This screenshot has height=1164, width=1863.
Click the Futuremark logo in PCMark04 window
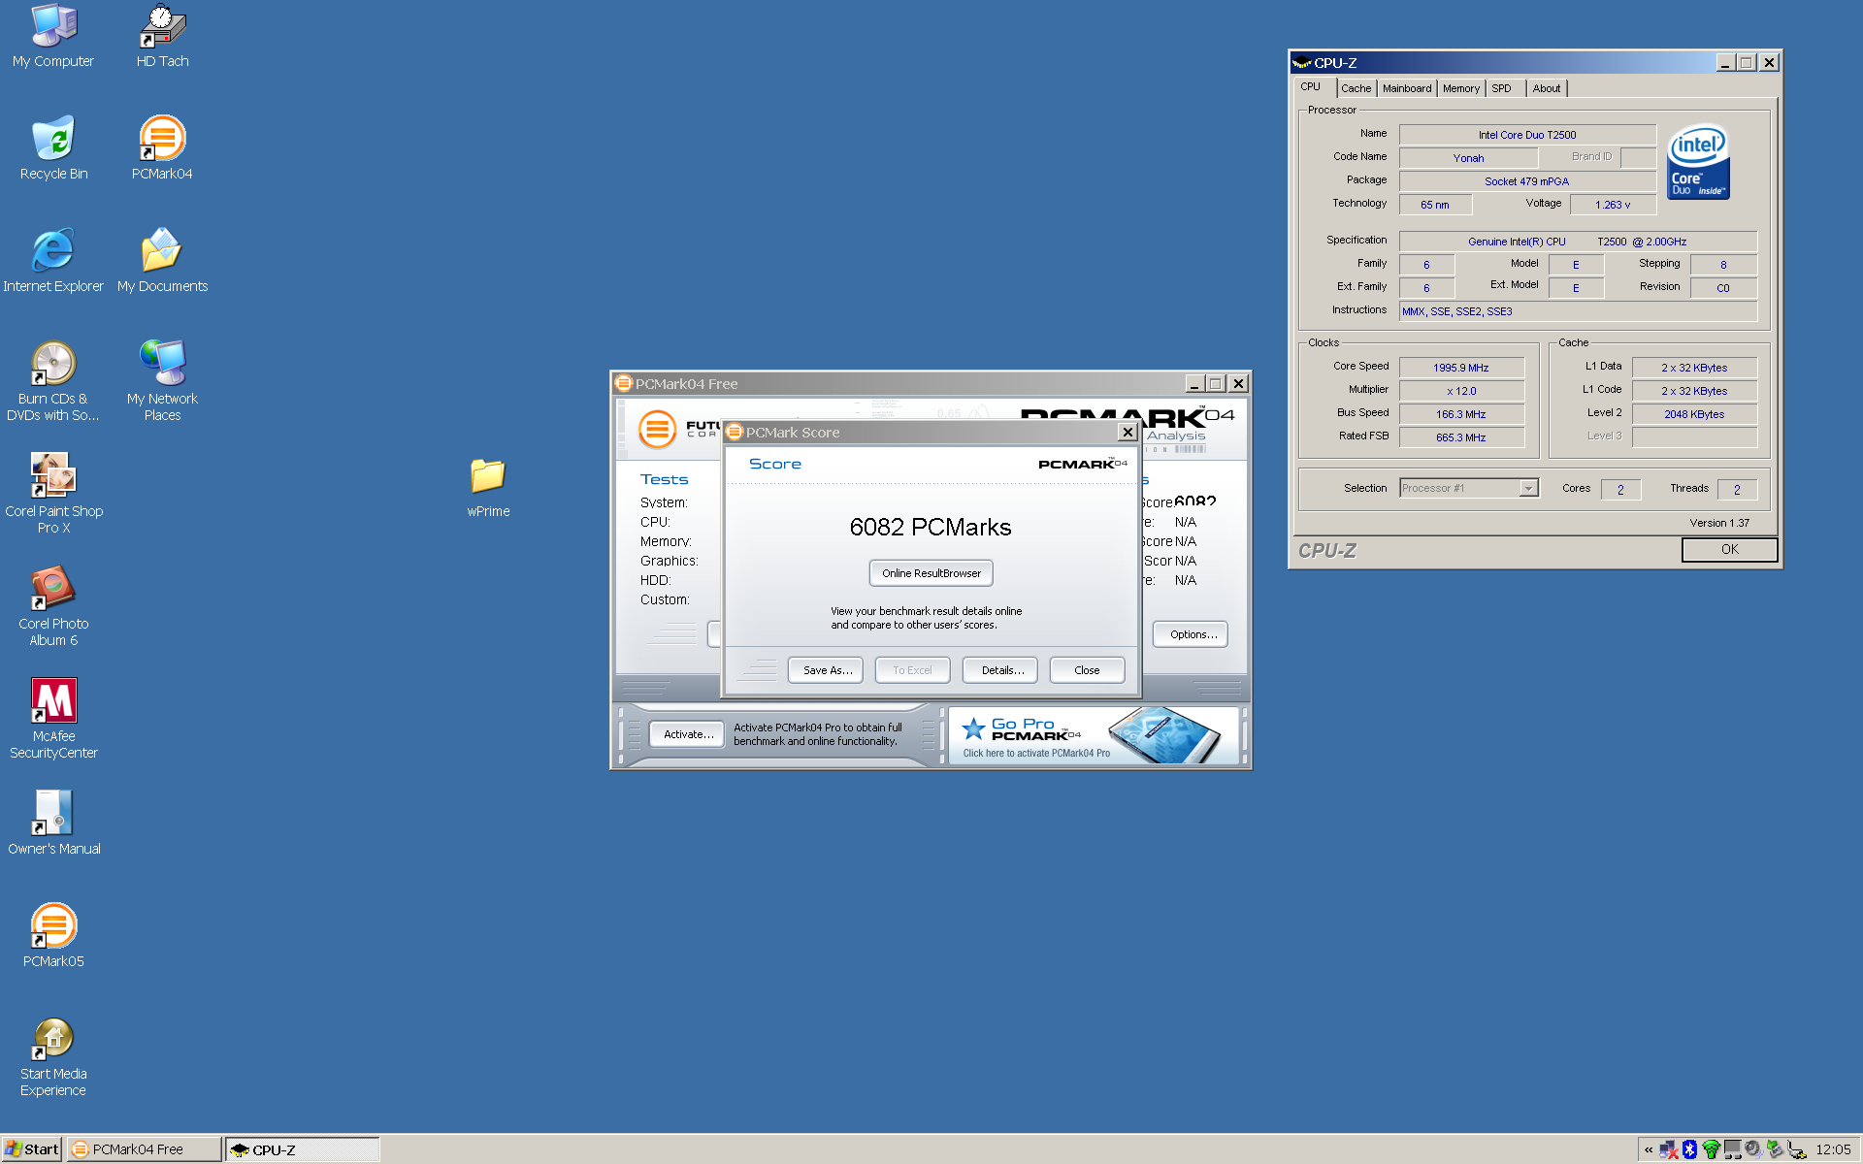[x=657, y=429]
